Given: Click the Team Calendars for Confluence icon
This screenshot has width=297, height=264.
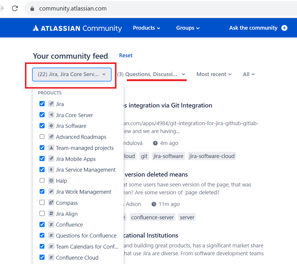Looking at the screenshot, I should (51, 246).
